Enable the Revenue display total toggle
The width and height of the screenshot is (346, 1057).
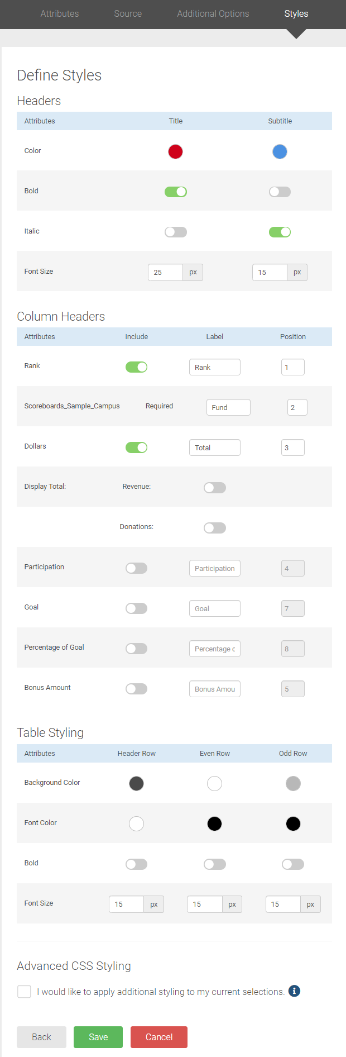215,487
